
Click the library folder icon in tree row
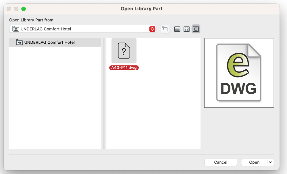[x=20, y=42]
